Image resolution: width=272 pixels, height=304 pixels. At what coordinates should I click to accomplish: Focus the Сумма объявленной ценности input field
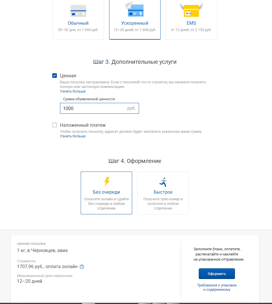point(99,108)
